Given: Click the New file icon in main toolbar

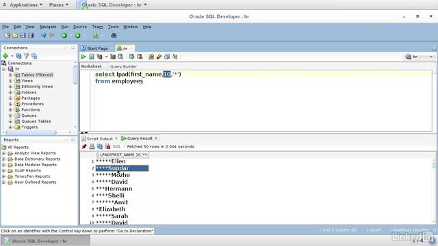Looking at the screenshot, I should pyautogui.click(x=8, y=36).
